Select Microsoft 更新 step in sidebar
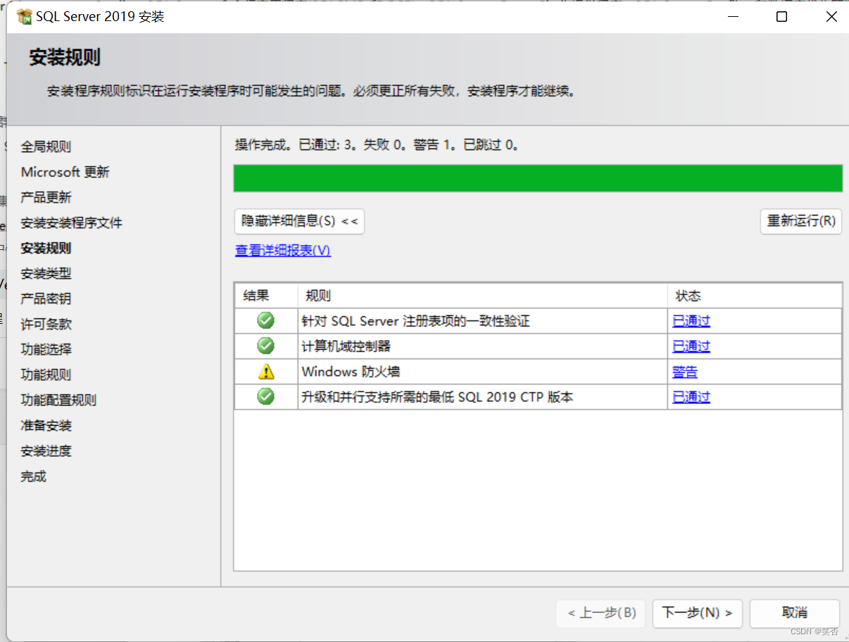Viewport: 849px width, 642px height. click(65, 172)
